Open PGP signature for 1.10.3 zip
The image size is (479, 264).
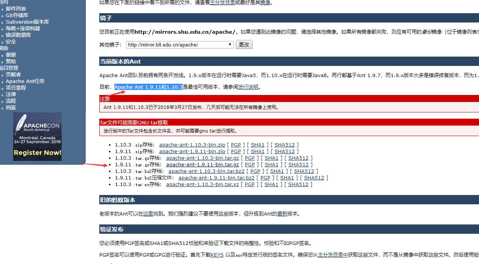[x=236, y=145]
